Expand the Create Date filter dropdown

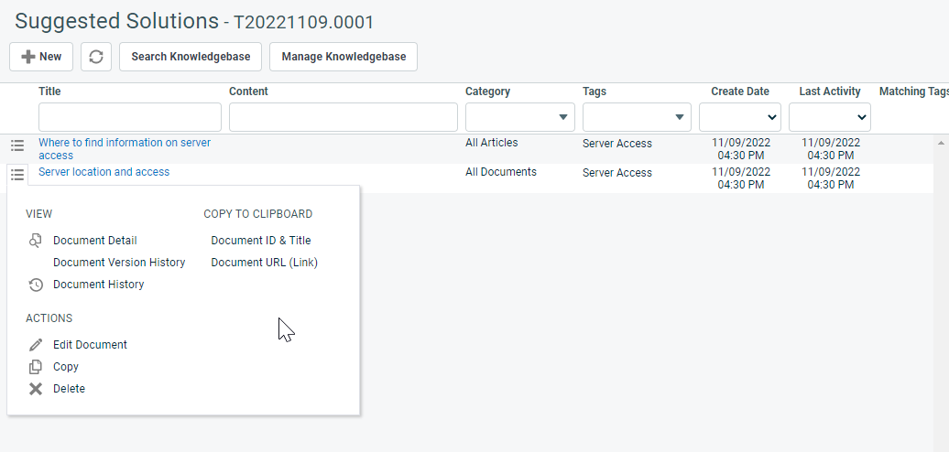coord(770,117)
